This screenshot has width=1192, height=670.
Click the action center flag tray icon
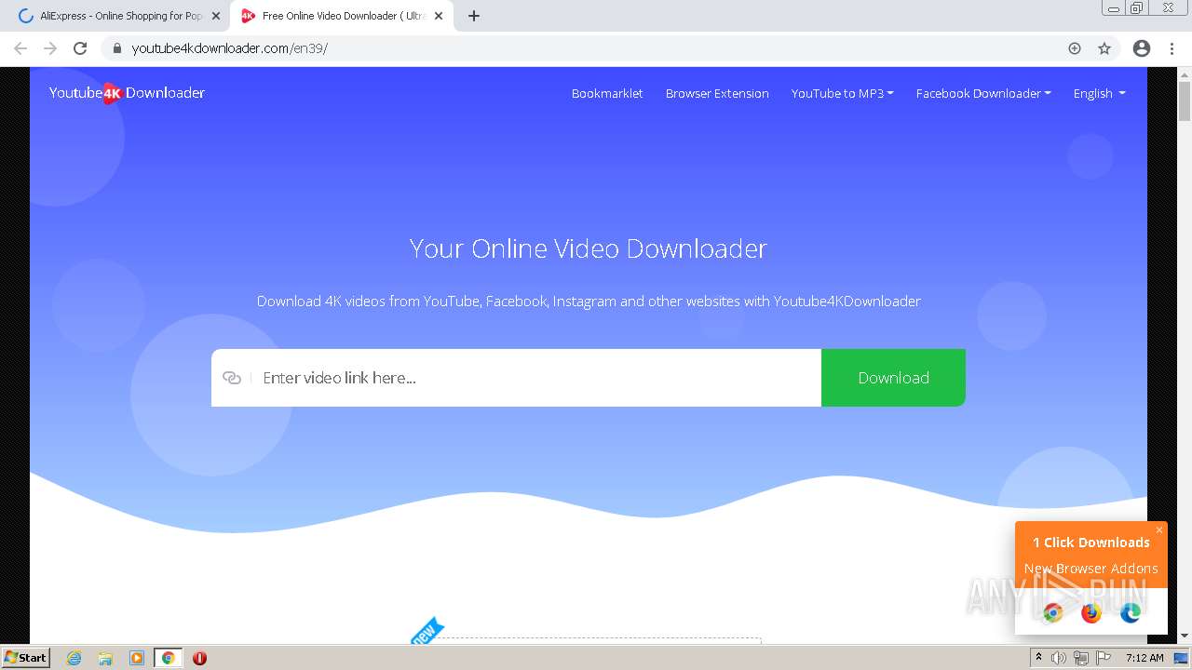pos(1104,658)
